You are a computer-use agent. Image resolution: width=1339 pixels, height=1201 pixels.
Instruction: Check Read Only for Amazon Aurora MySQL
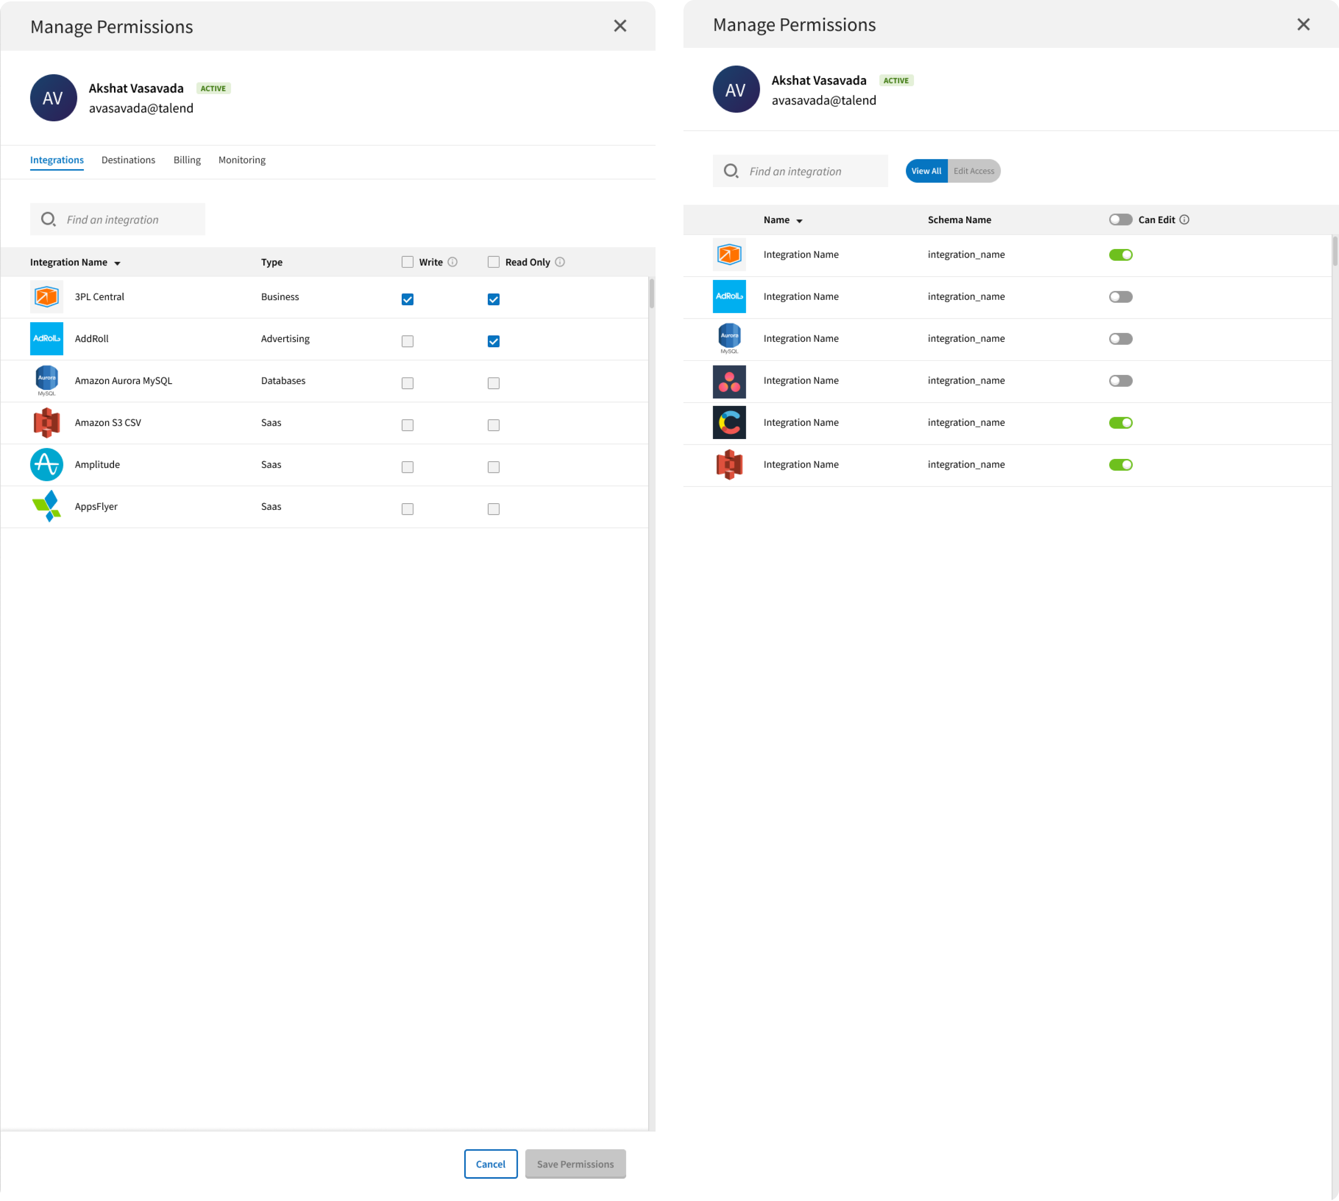pos(494,383)
